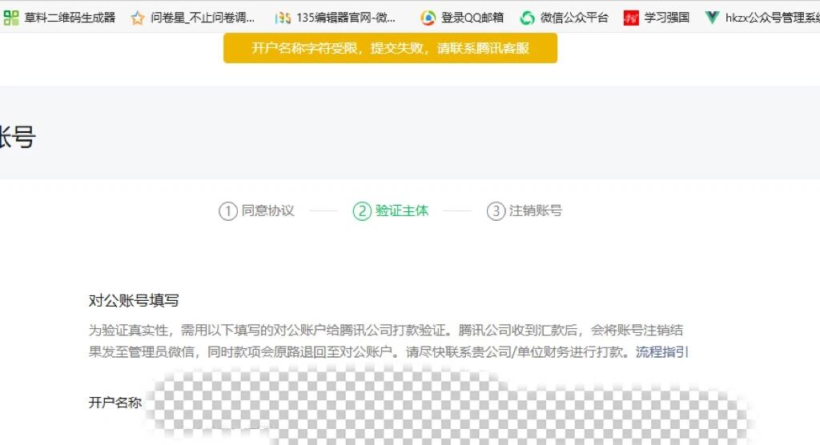Select step 1 同意协议
This screenshot has height=445, width=820.
point(257,210)
